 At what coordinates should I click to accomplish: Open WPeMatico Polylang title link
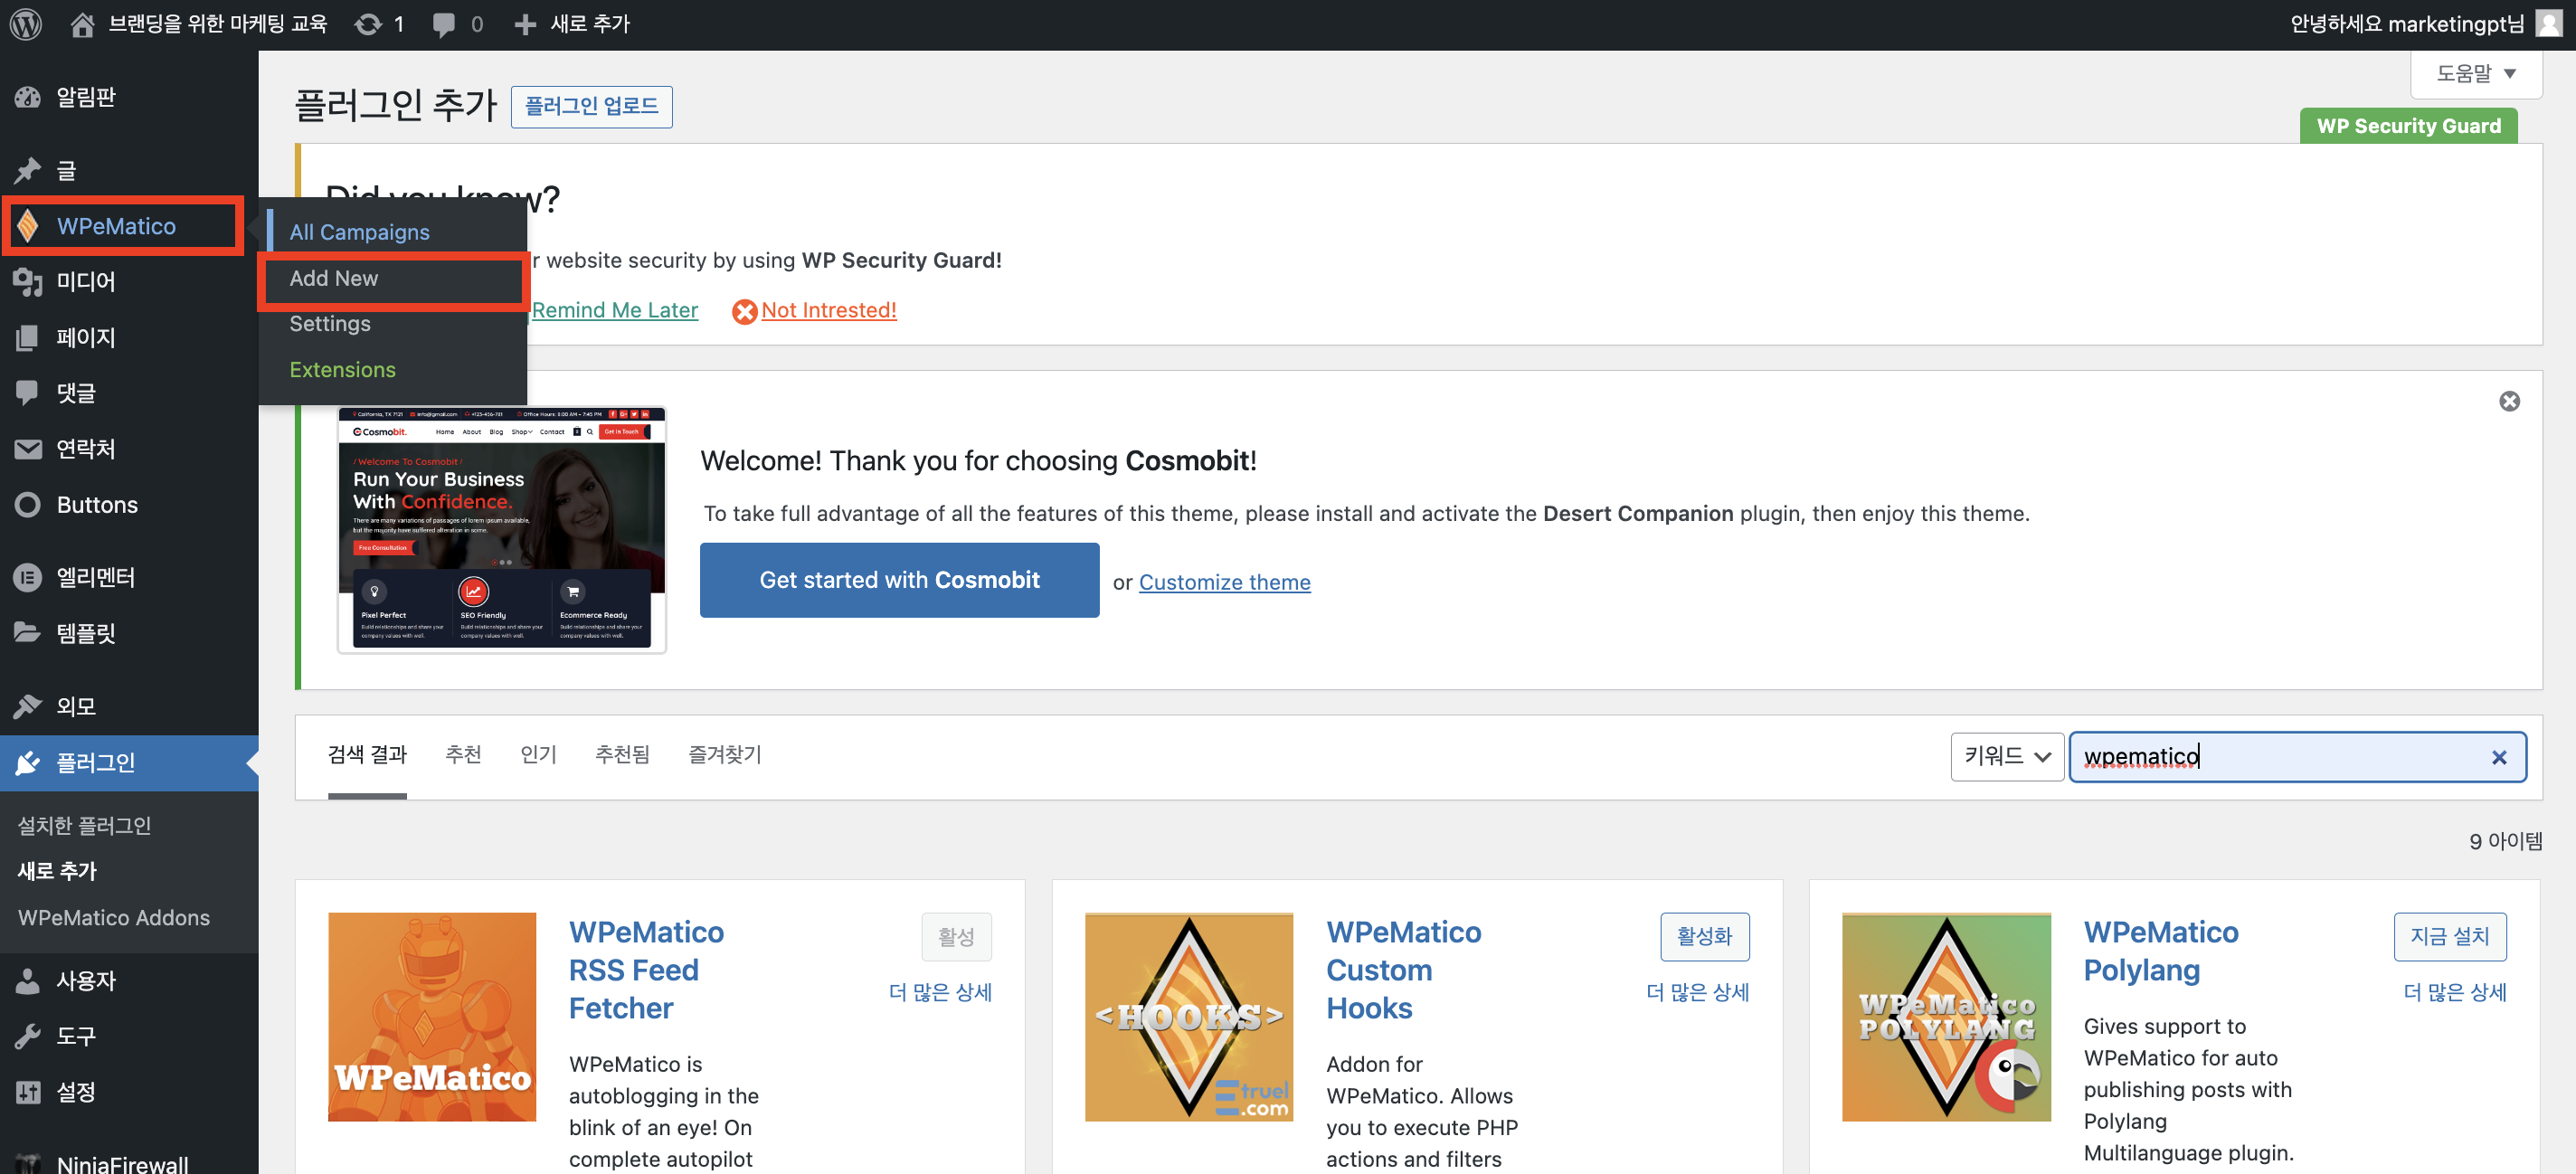(x=2160, y=951)
